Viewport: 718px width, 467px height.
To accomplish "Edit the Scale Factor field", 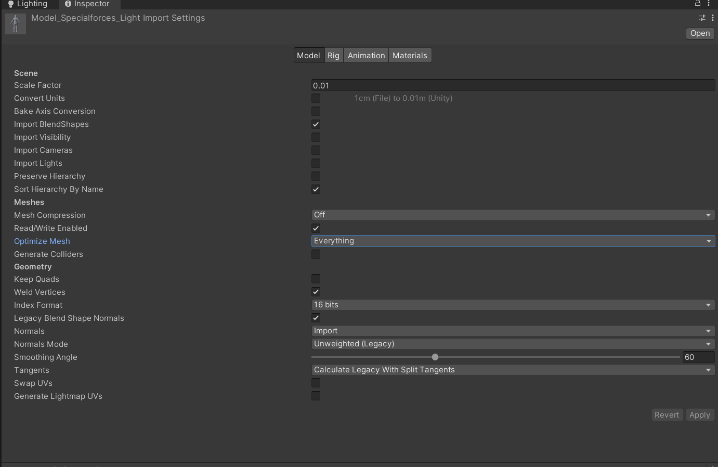I will tap(513, 85).
